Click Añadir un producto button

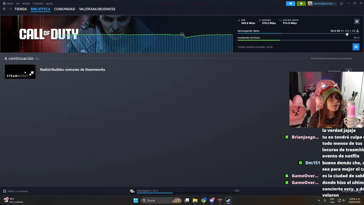[x=16, y=191]
